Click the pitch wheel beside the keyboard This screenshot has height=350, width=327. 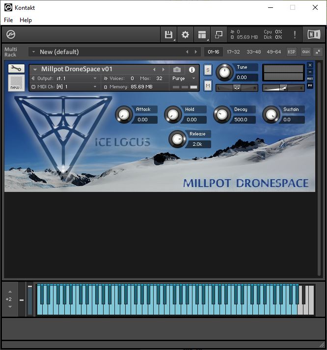click(22, 299)
